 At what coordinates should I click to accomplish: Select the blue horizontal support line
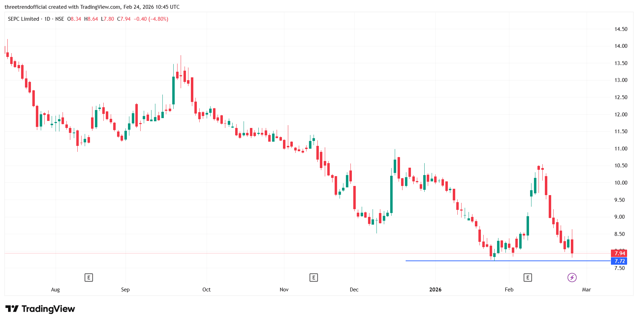click(x=508, y=261)
